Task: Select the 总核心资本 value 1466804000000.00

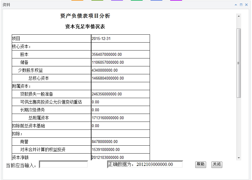Action: (x=108, y=78)
